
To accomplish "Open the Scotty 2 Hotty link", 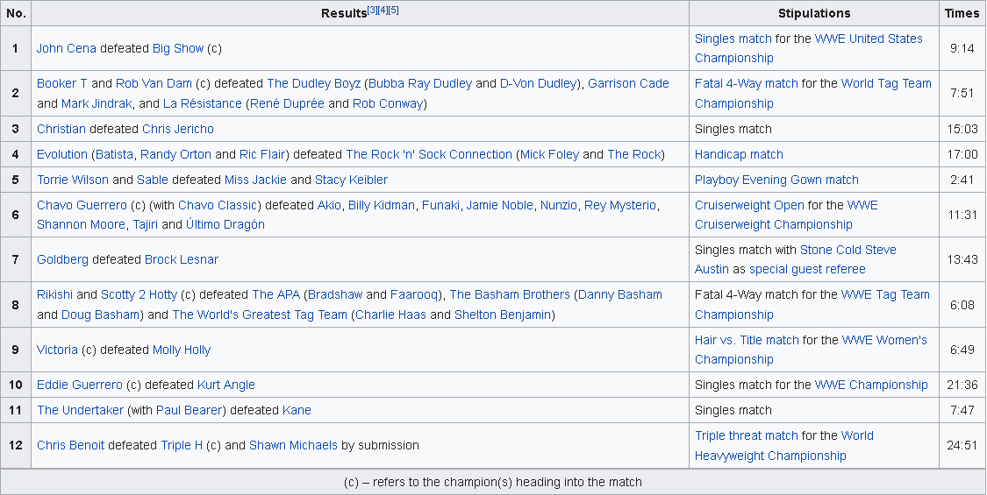I will click(139, 294).
